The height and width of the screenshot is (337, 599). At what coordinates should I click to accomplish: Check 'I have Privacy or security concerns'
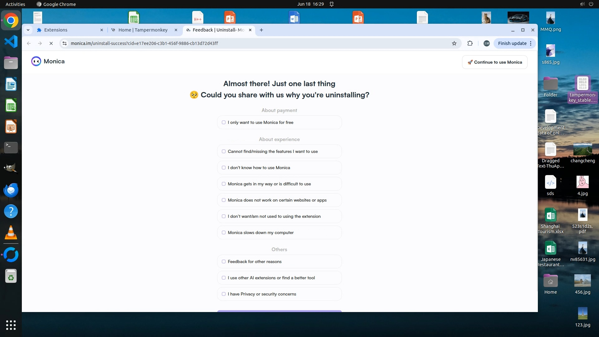224,294
